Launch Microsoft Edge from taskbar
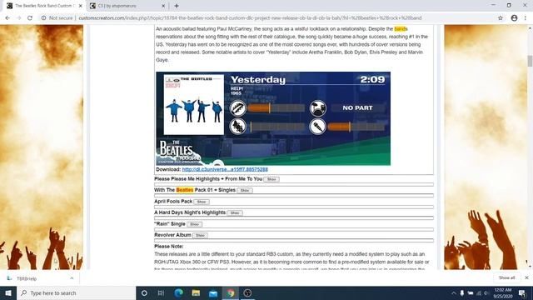Screen dimensions: 533x300 pos(178,292)
